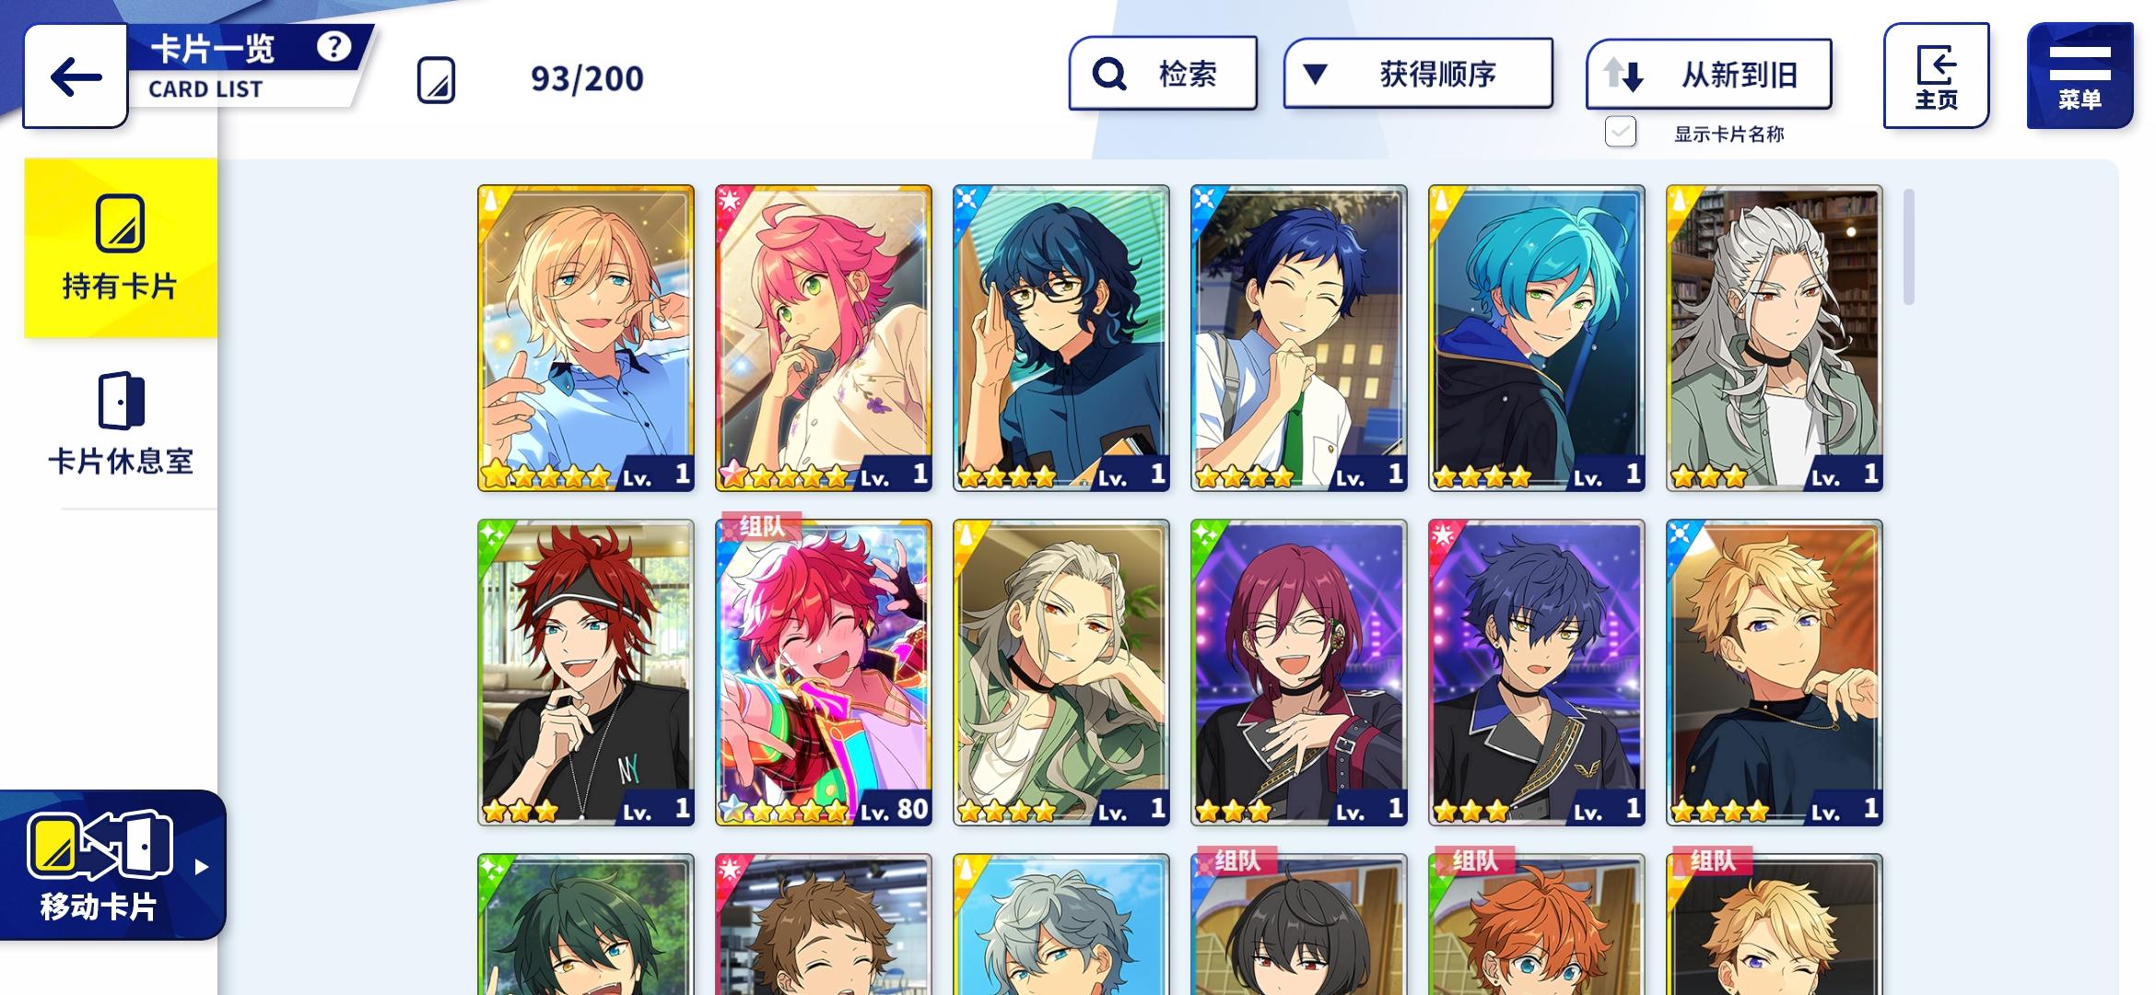This screenshot has width=2156, height=995.
Task: Click the 移动卡片 swap cards icon
Action: [100, 844]
